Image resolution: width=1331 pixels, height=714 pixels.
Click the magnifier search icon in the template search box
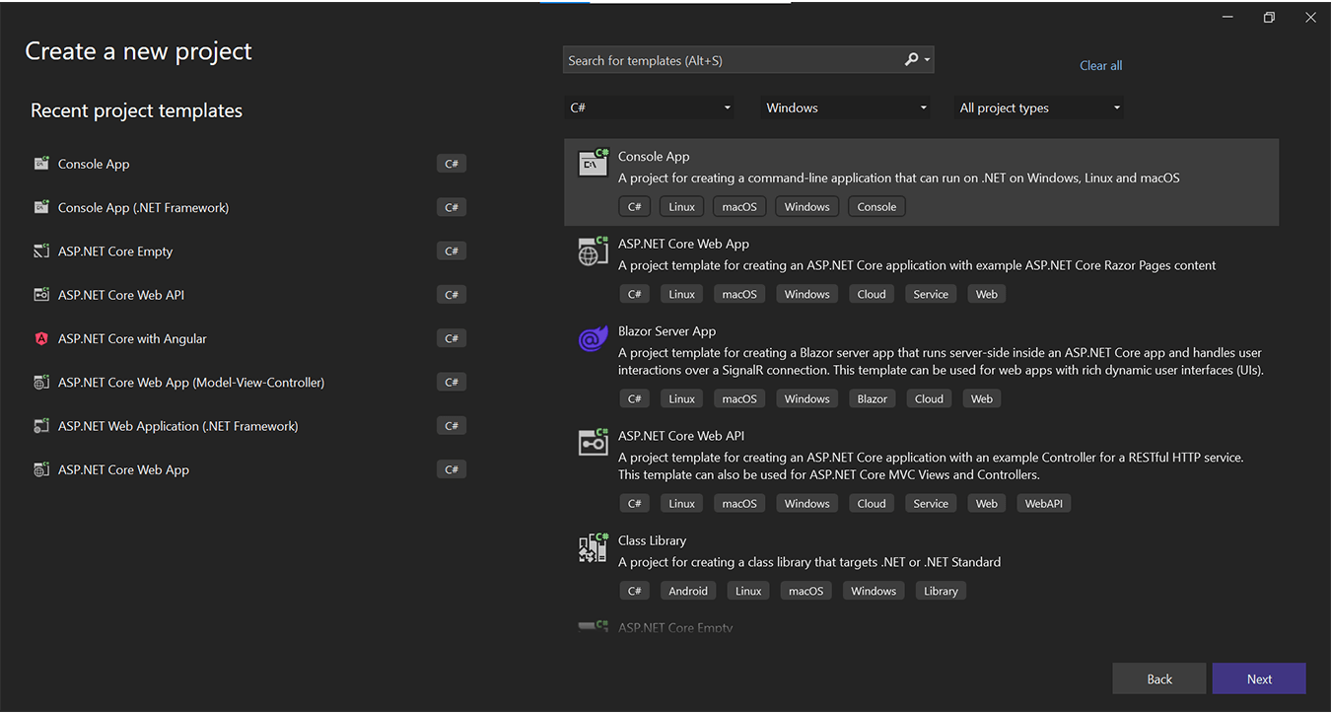[x=912, y=60]
